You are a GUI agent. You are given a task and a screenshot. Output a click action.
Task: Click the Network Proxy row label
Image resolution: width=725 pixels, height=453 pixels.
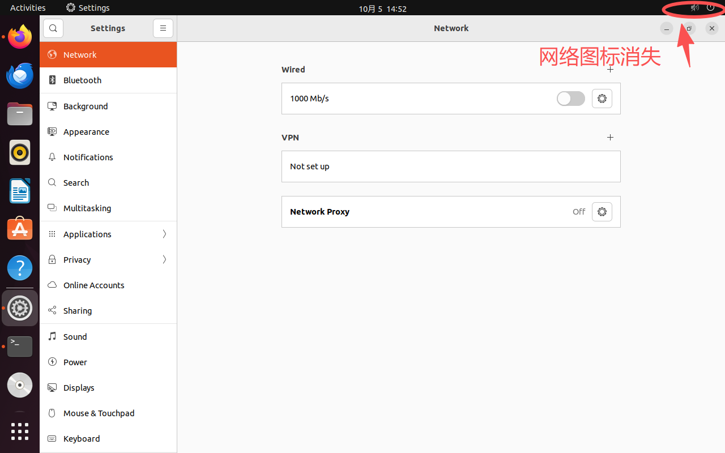point(319,212)
